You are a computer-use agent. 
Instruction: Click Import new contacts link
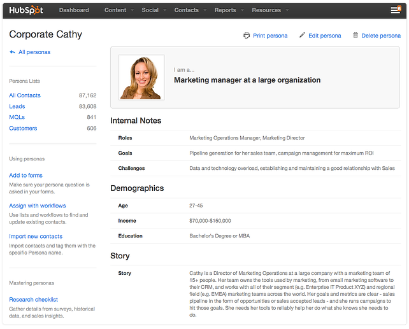point(36,236)
